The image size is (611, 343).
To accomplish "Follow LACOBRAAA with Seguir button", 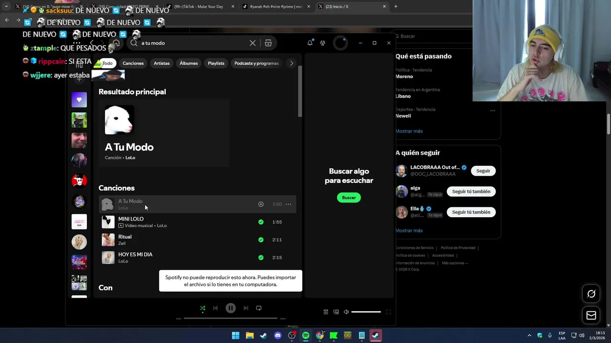I will tap(483, 171).
